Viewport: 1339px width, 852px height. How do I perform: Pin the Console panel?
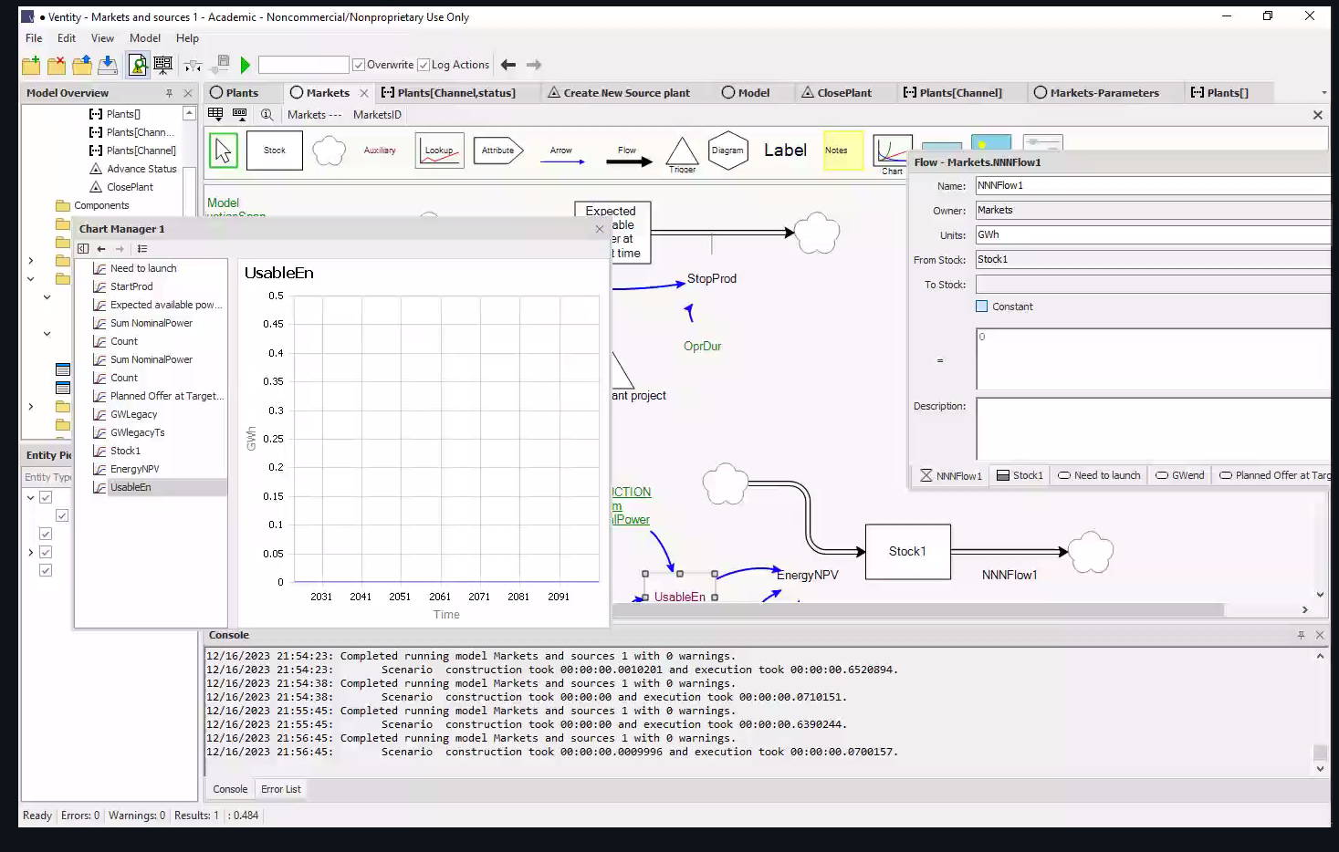pyautogui.click(x=1301, y=635)
